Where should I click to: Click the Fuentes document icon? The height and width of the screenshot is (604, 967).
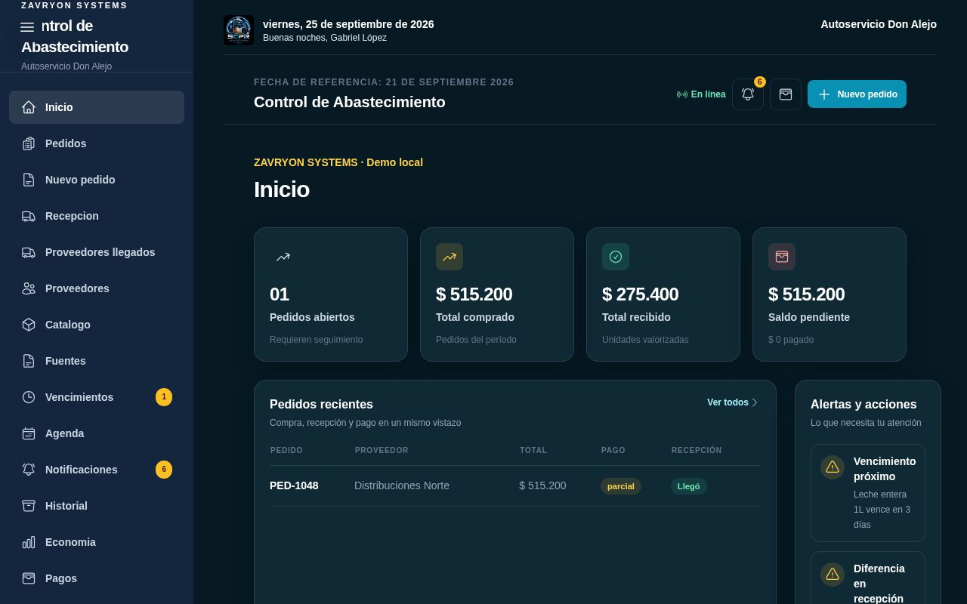[29, 361]
